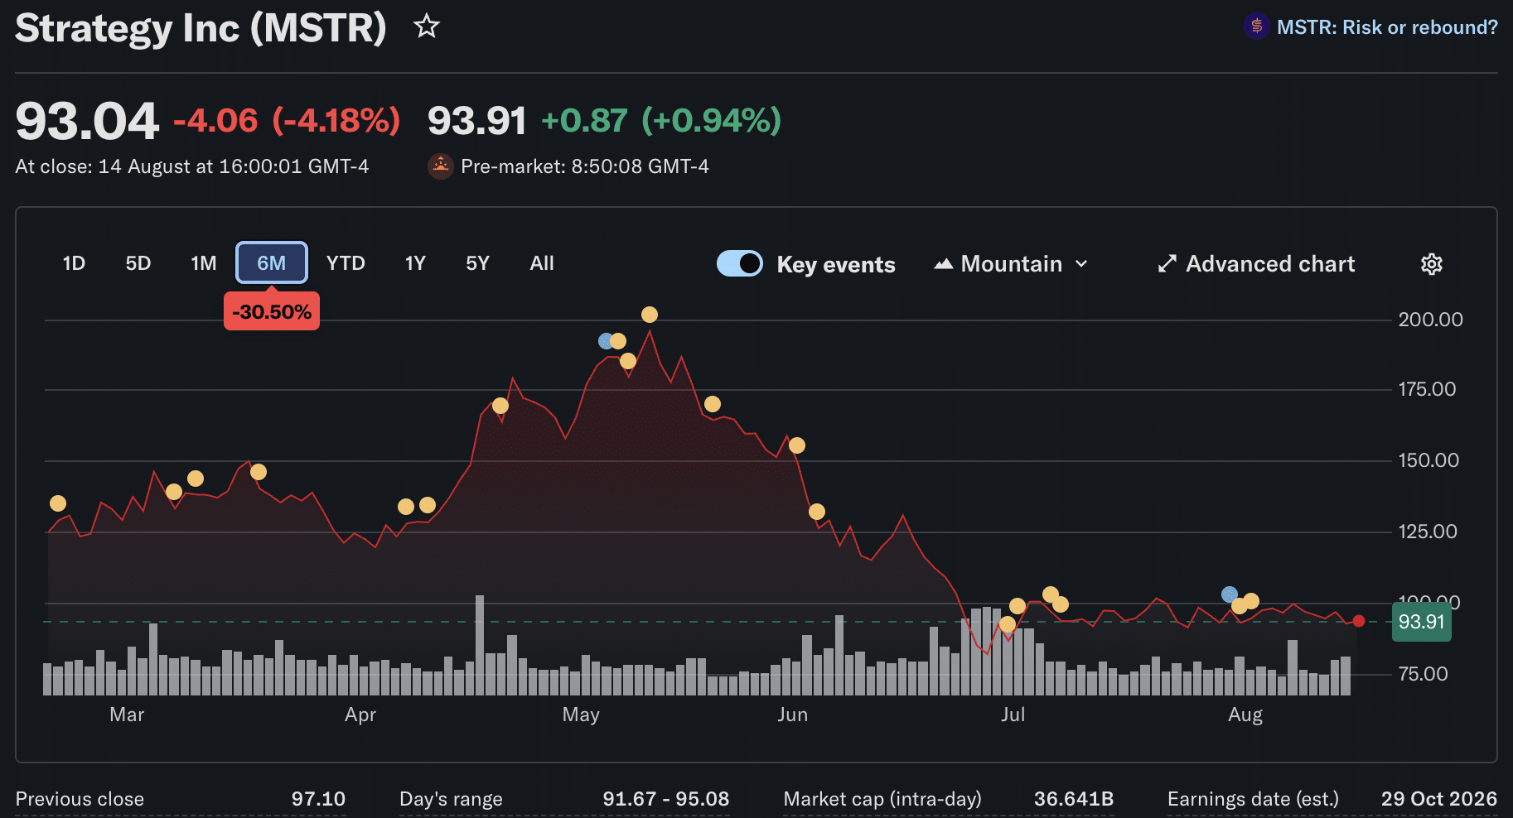
Task: Click the 91.67 - 95.08 range value
Action: [666, 799]
